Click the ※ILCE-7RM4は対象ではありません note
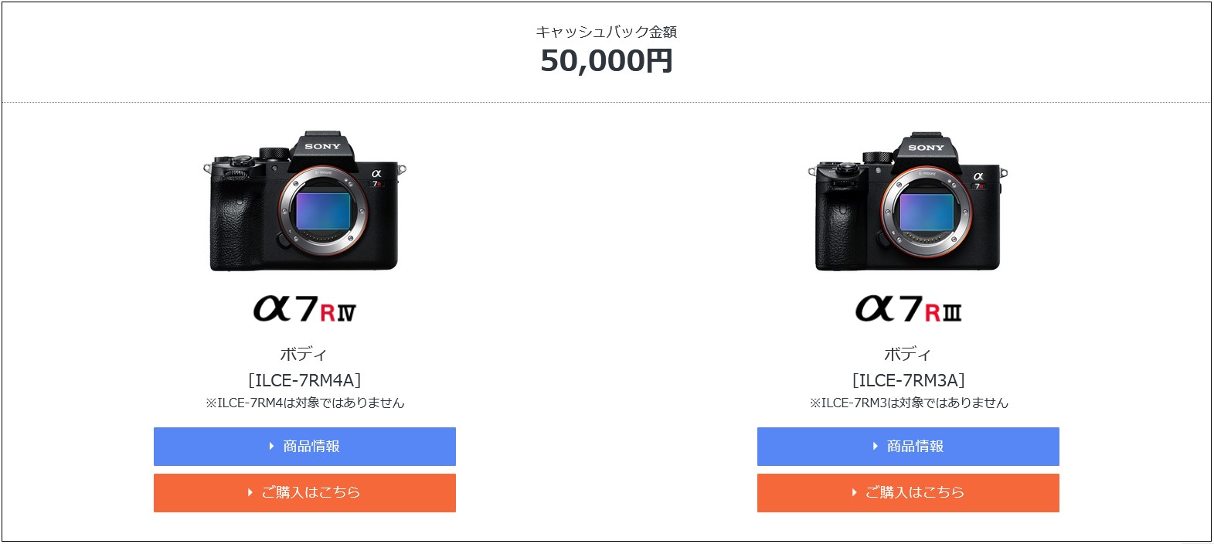 (x=304, y=403)
